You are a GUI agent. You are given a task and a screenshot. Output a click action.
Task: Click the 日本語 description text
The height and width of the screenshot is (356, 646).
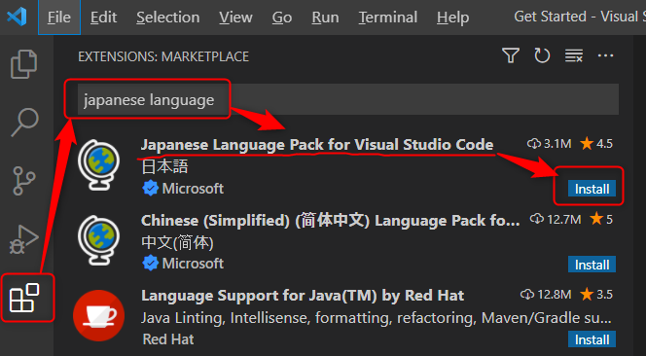click(164, 166)
